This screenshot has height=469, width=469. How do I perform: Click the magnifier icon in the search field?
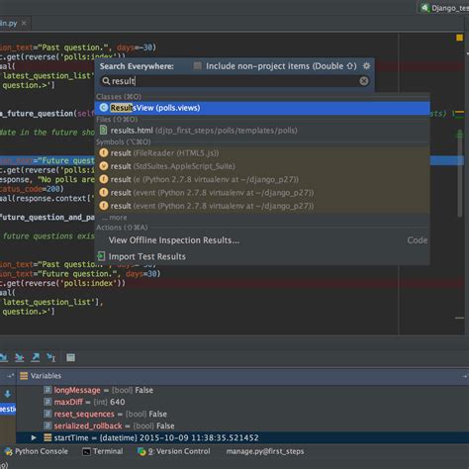pos(106,81)
